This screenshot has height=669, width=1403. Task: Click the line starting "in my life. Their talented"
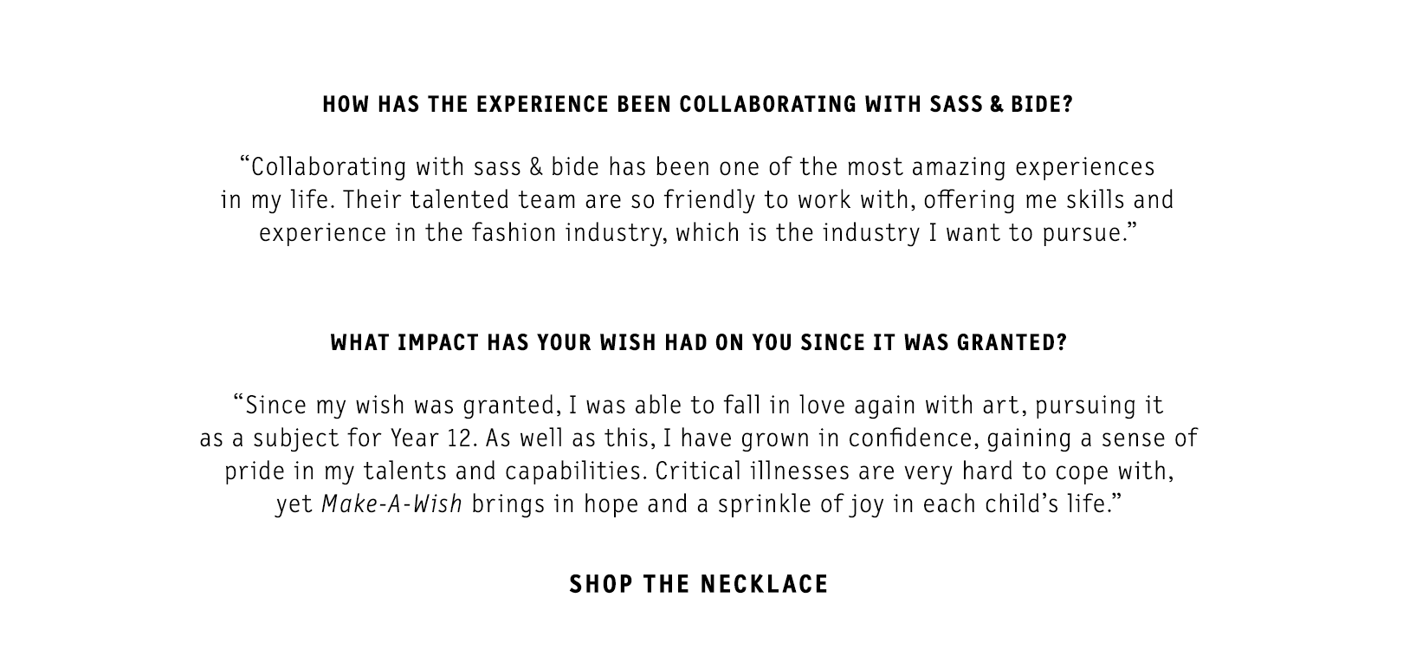697,200
